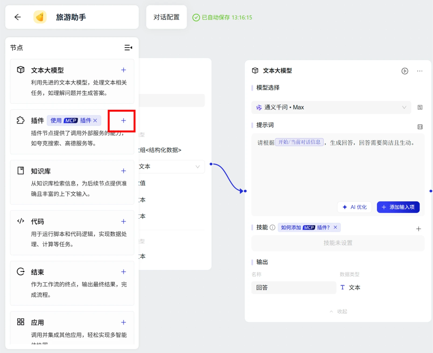Click the 结束 exit icon
The image size is (433, 353).
click(x=21, y=271)
